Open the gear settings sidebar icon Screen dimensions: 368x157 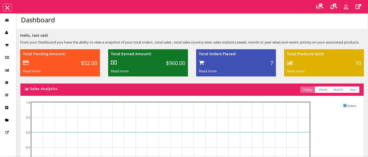pos(7,82)
